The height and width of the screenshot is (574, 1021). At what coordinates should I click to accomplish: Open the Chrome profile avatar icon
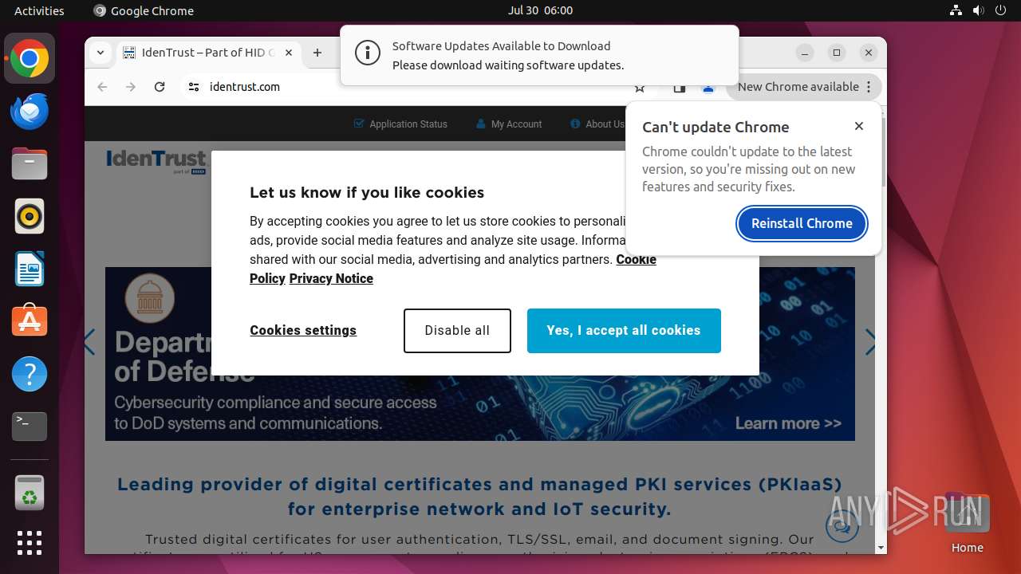(x=708, y=88)
